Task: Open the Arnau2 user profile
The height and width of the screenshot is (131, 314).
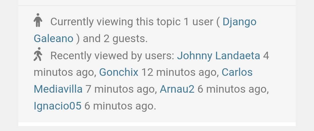Action: tap(177, 89)
